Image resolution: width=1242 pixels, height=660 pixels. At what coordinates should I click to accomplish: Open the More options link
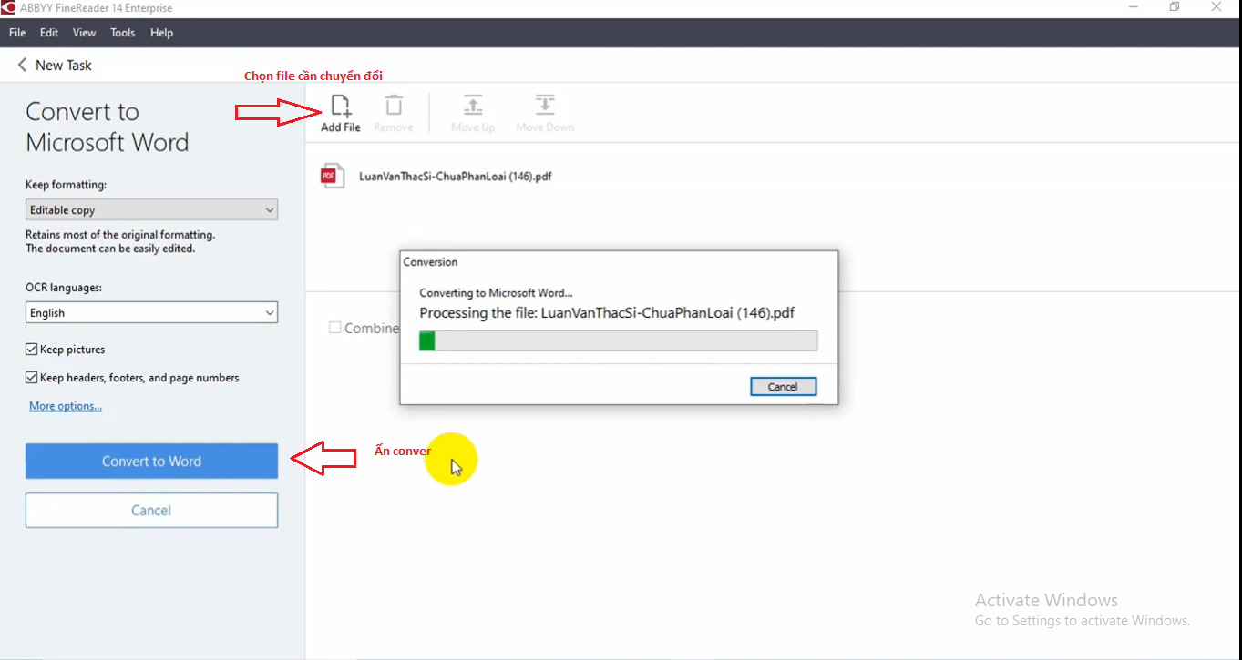[x=66, y=406]
